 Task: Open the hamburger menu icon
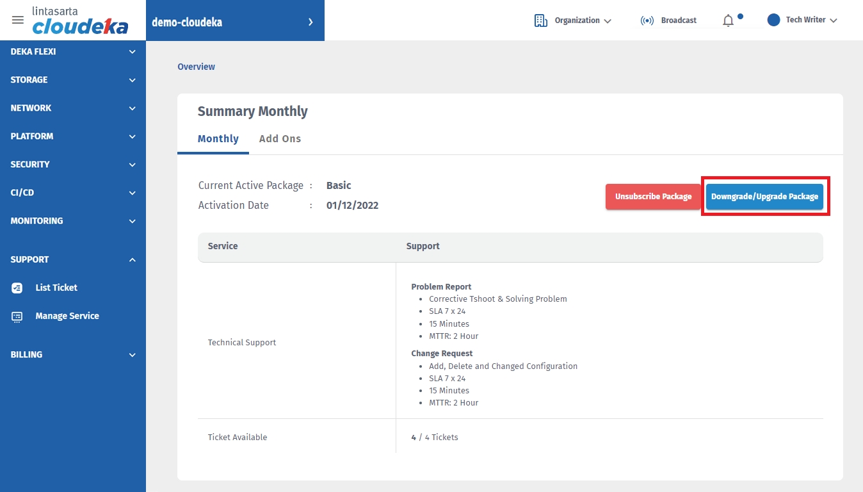pyautogui.click(x=18, y=20)
